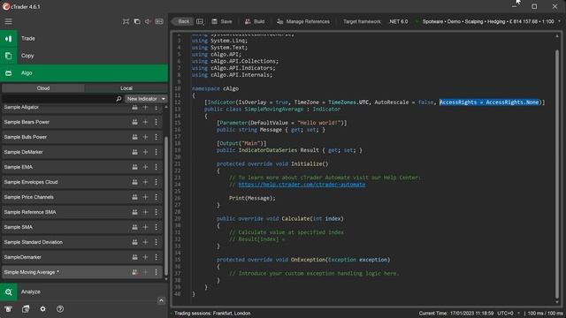The height and width of the screenshot is (318, 566).
Task: Switch to the Cloud tab
Action: (x=43, y=88)
